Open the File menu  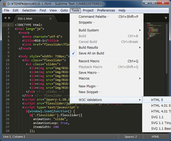pyautogui.click(x=7, y=10)
